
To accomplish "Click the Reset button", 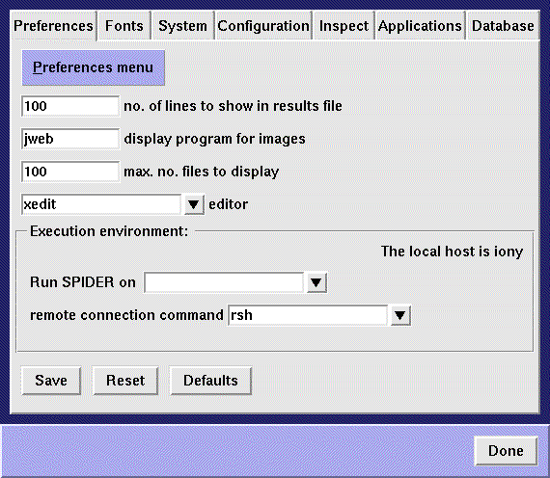I will tap(125, 381).
